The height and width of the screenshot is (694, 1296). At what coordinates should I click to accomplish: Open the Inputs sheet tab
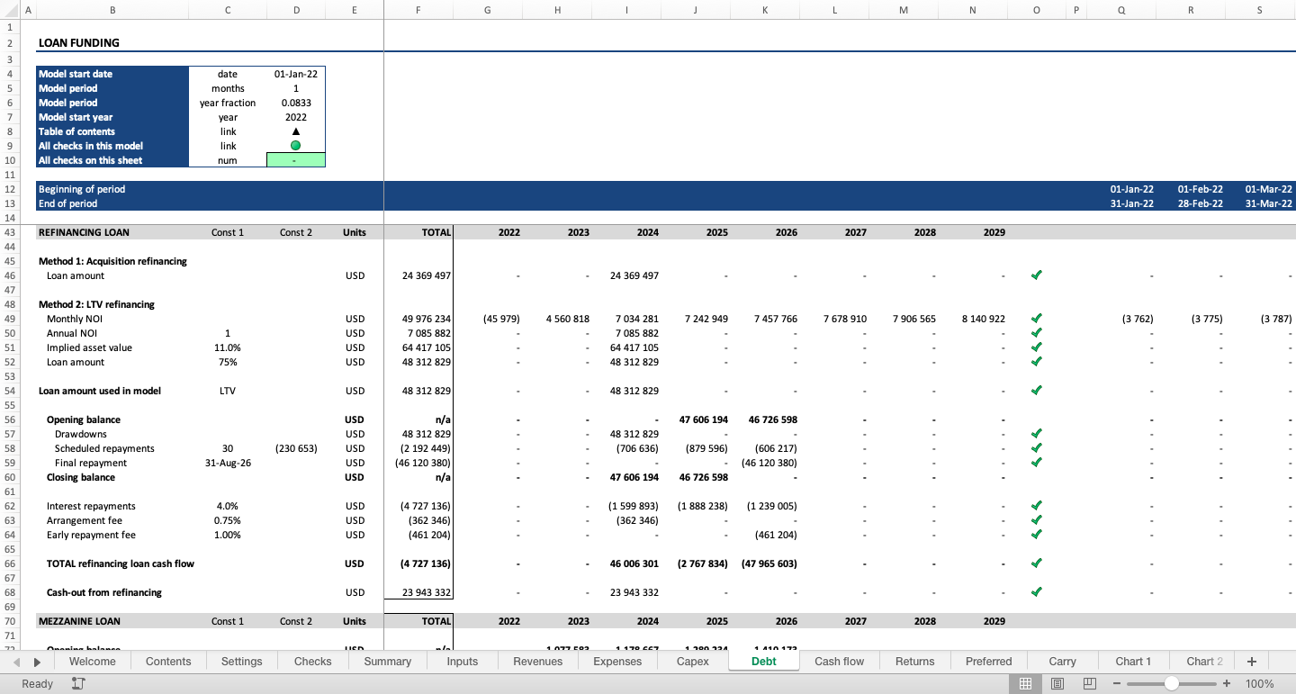[x=462, y=661]
